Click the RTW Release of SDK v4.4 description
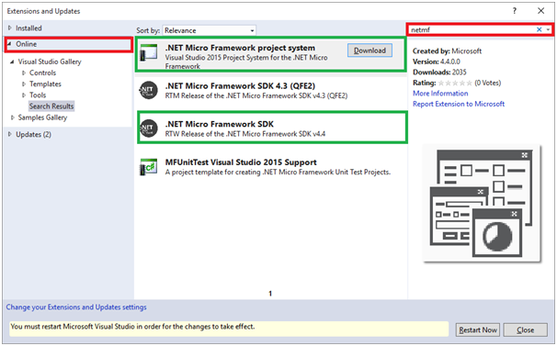Image resolution: width=557 pixels, height=346 pixels. pyautogui.click(x=245, y=134)
